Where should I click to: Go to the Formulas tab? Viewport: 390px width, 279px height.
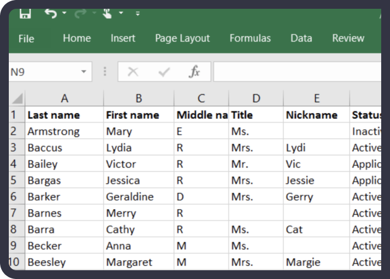250,38
